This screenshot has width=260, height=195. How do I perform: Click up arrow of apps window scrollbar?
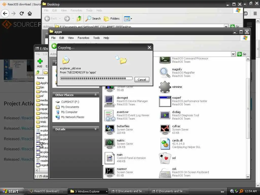click(248, 59)
